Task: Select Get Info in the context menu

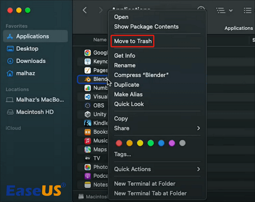Action: tap(125, 56)
